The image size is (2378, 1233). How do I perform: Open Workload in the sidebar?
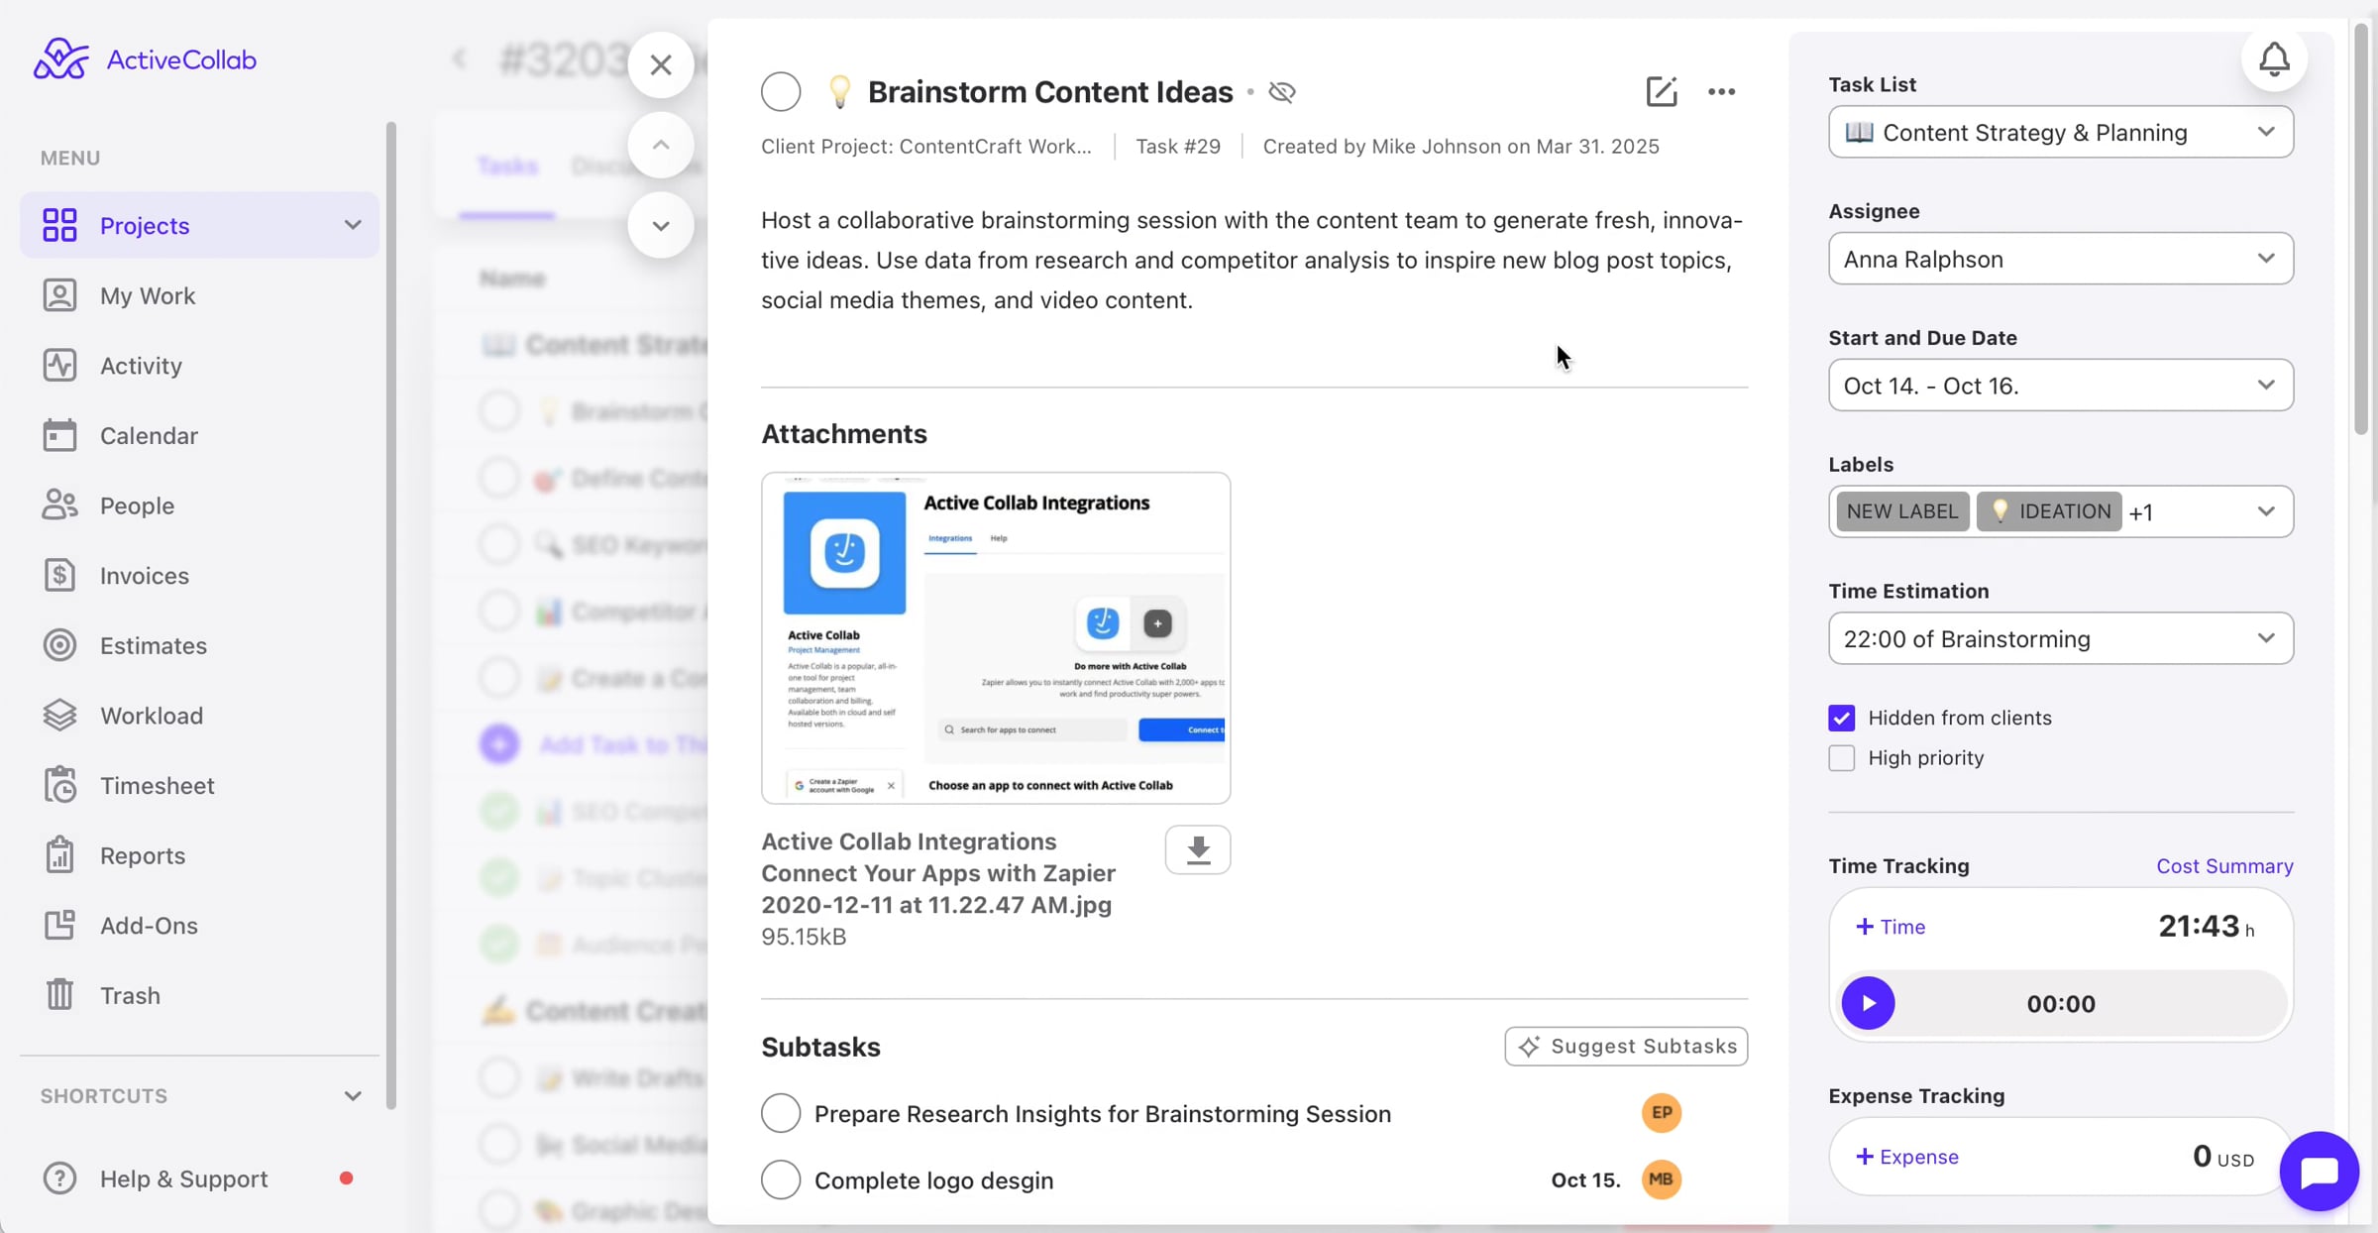pyautogui.click(x=151, y=715)
